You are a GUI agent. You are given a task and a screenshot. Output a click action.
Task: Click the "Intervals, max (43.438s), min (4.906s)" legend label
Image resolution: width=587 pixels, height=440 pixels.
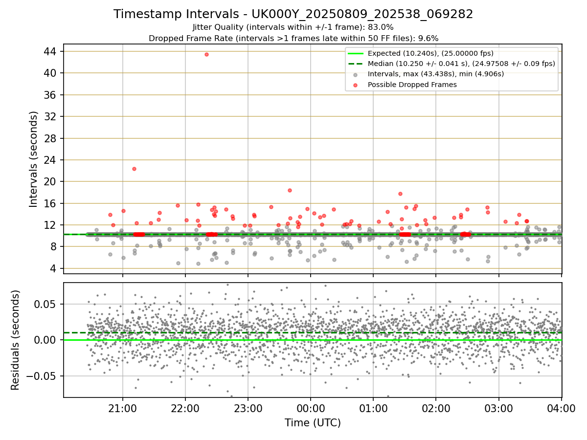point(436,74)
